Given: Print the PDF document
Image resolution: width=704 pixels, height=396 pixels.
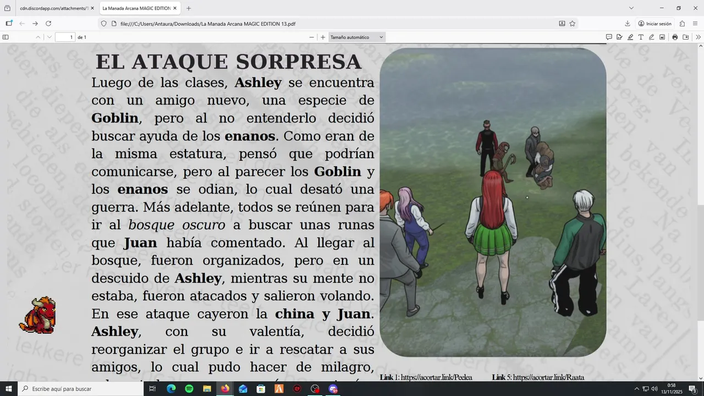Looking at the screenshot, I should click(675, 37).
